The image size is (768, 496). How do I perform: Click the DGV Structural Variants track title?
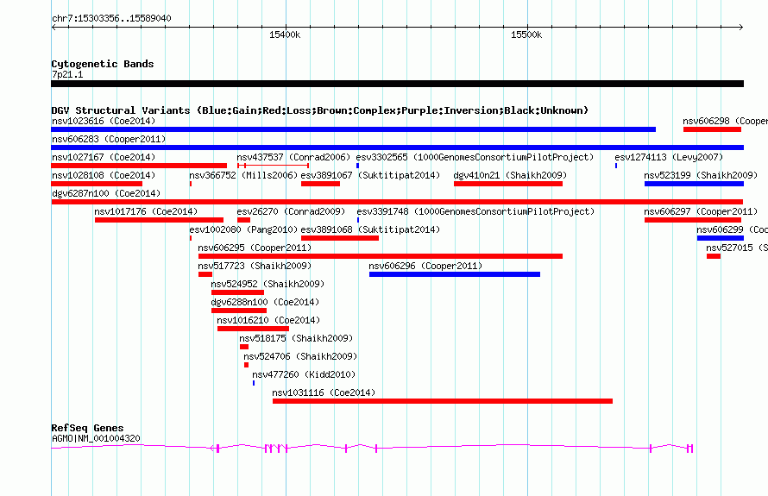[x=320, y=110]
